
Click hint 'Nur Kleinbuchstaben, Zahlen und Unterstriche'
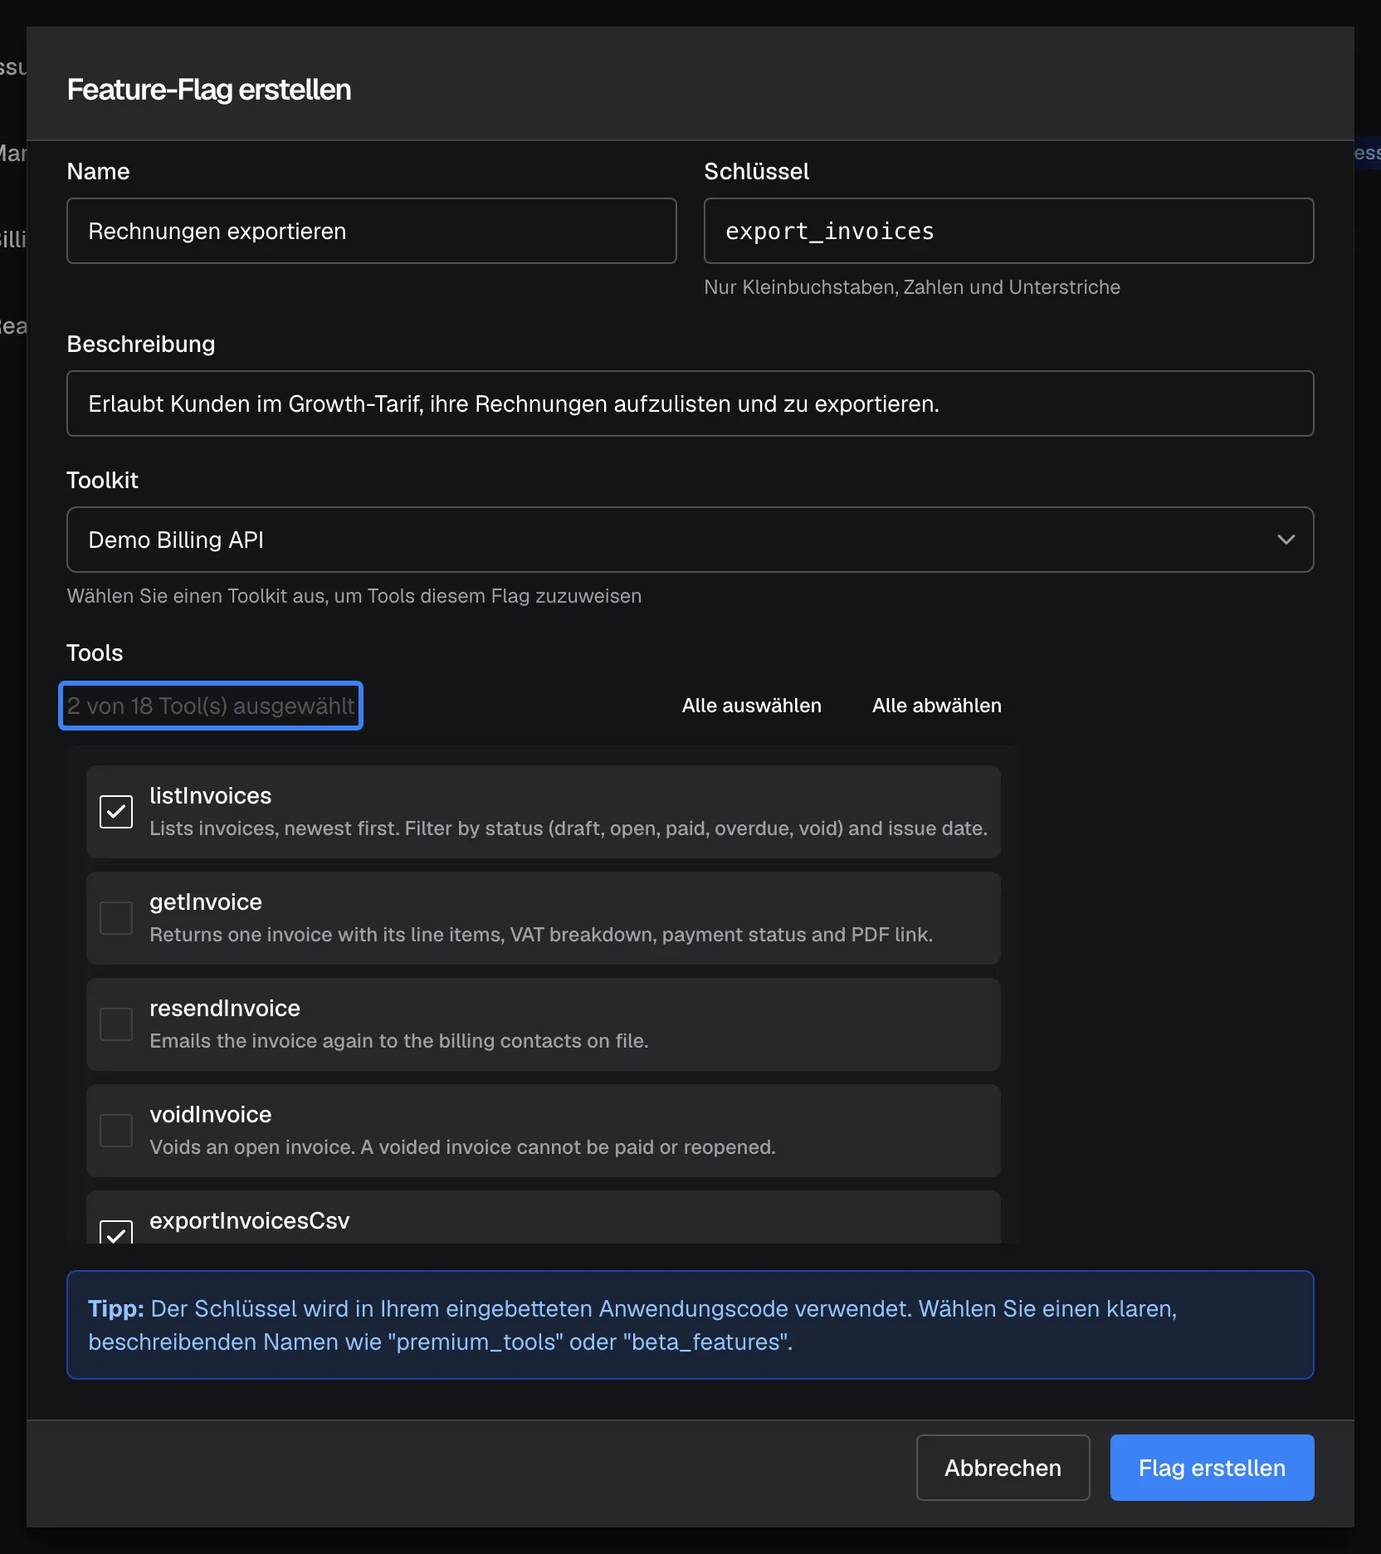912,287
